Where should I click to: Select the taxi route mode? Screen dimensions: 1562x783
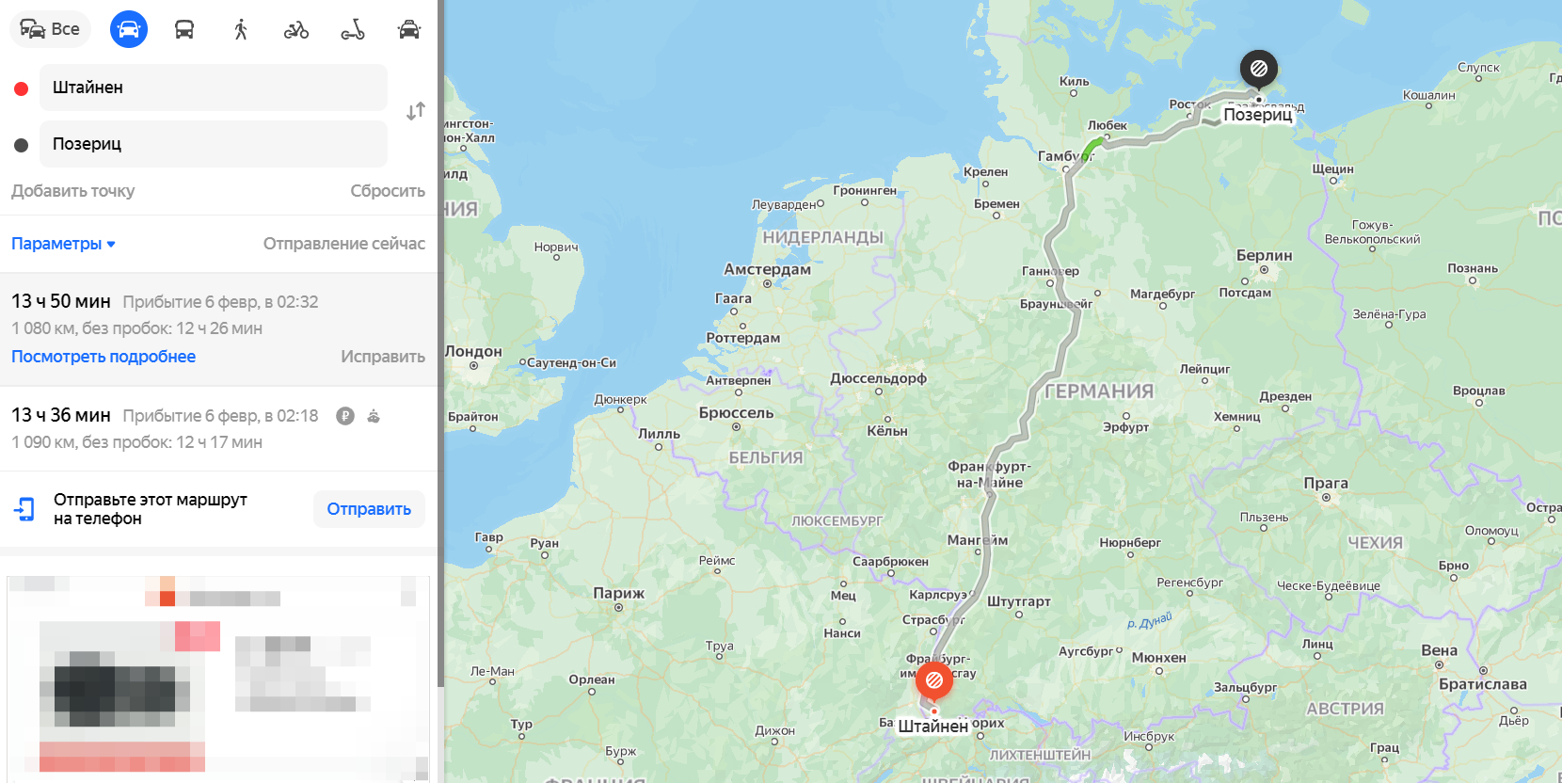click(409, 29)
